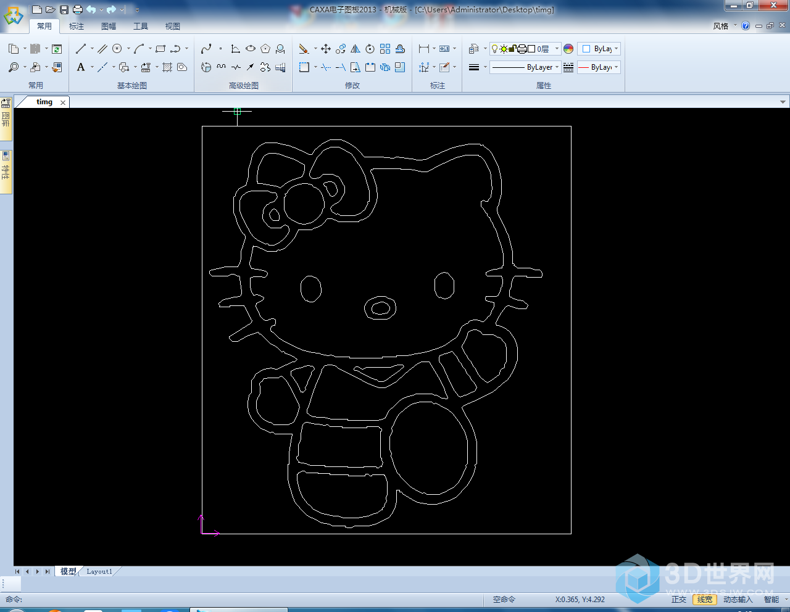Viewport: 790px width, 612px height.
Task: Select the Mirror tool
Action: click(355, 49)
